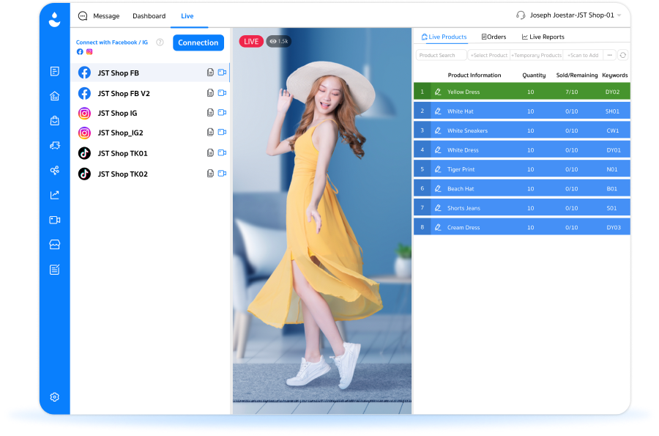
Task: Expand the Joseph Joestar account dropdown
Action: (x=619, y=15)
